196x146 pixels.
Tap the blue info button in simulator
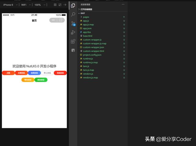34,73
